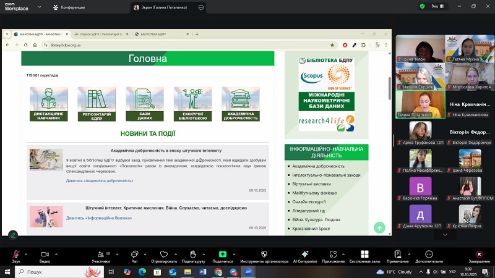
Task: Click green Поделиться share screen icon
Action: tap(223, 254)
